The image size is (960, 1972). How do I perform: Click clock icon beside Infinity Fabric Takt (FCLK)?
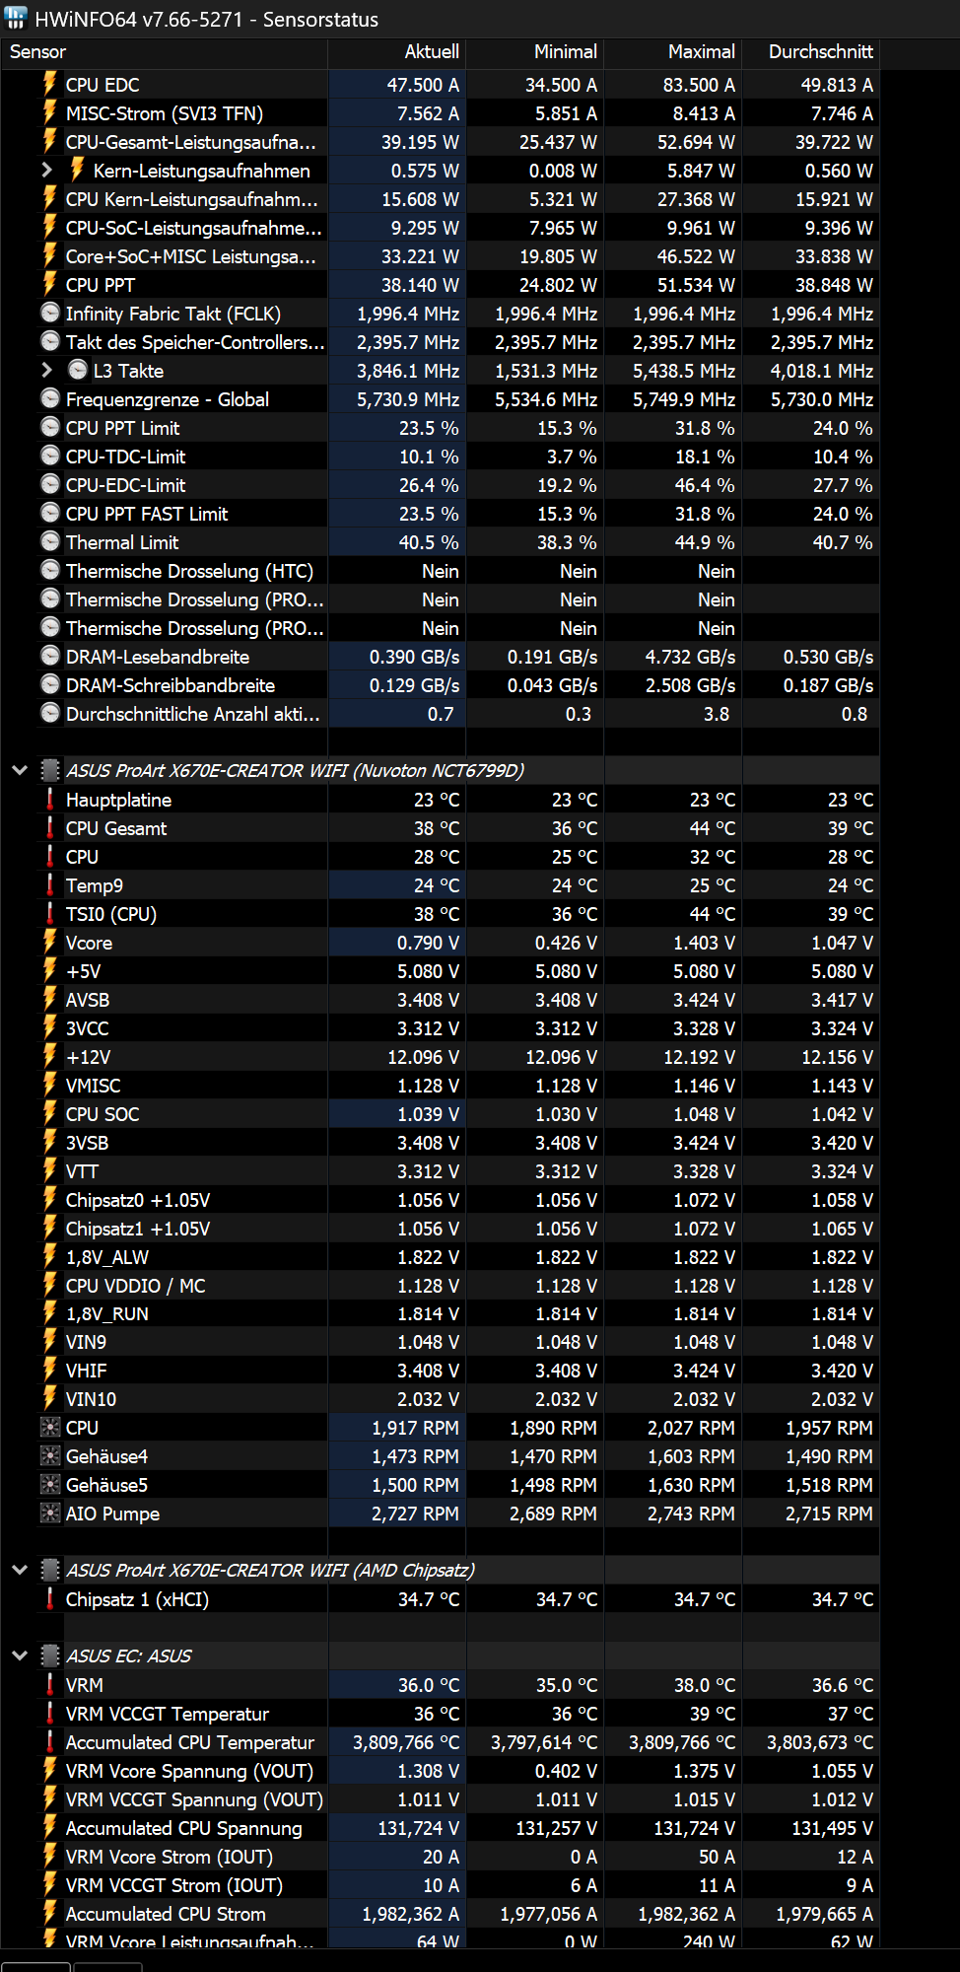pyautogui.click(x=50, y=314)
